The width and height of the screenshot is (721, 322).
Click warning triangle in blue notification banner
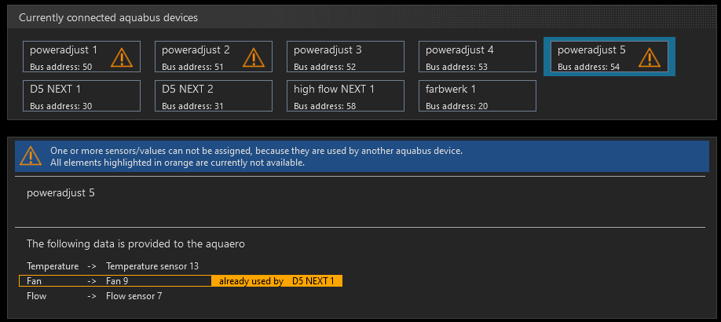pos(31,156)
